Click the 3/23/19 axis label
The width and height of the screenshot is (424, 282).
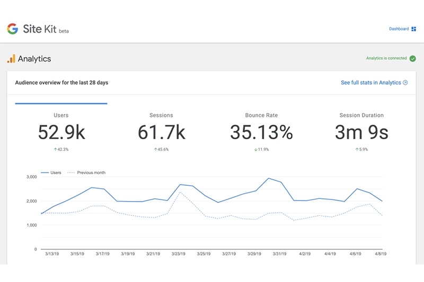point(179,254)
